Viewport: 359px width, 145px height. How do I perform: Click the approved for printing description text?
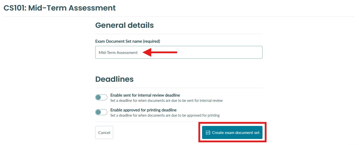(x=165, y=115)
